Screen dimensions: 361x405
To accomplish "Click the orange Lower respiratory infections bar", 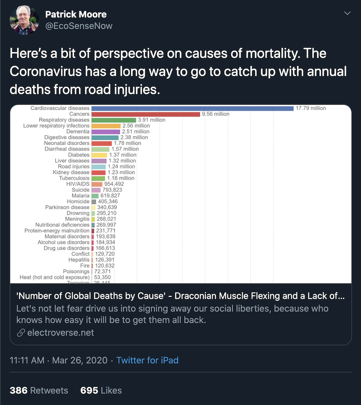I will [x=106, y=126].
